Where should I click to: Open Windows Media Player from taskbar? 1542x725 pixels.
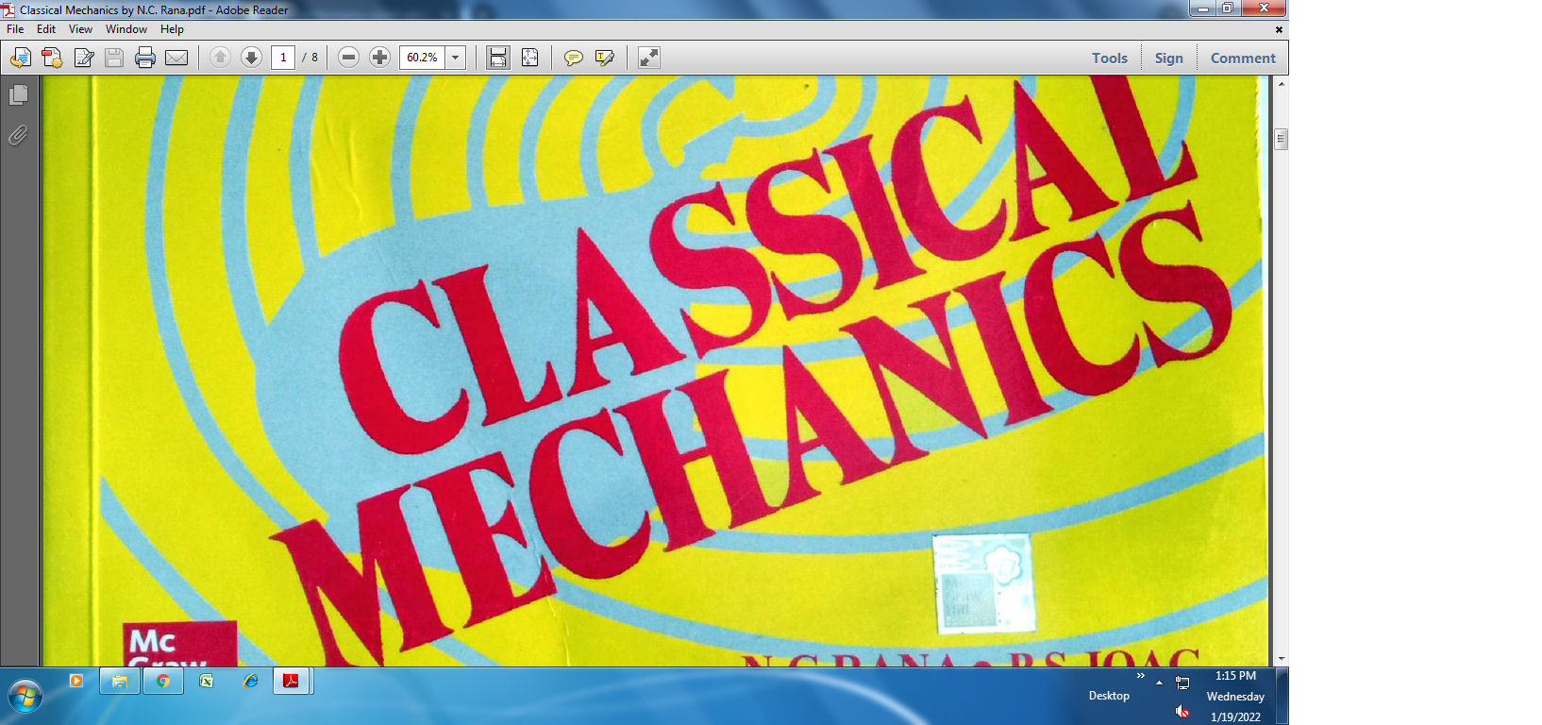pyautogui.click(x=76, y=681)
